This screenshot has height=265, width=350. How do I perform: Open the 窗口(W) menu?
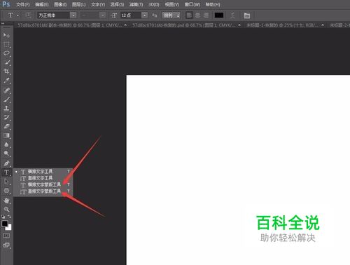[x=192, y=4]
